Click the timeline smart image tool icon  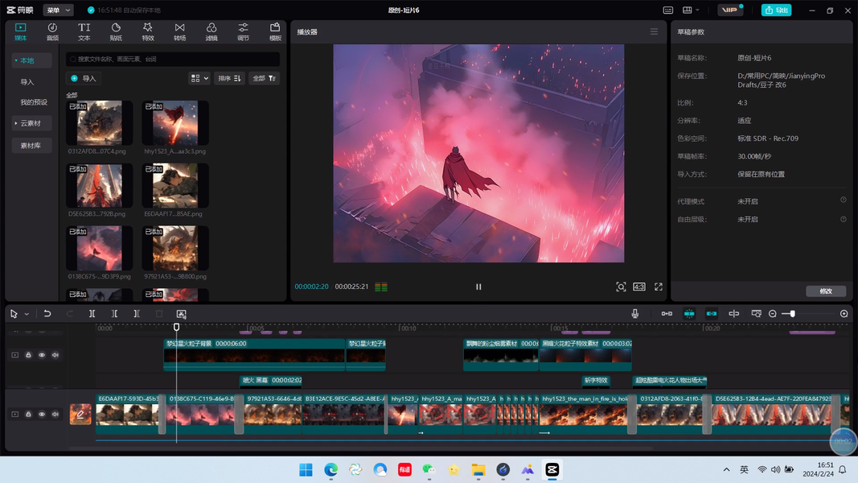point(181,314)
